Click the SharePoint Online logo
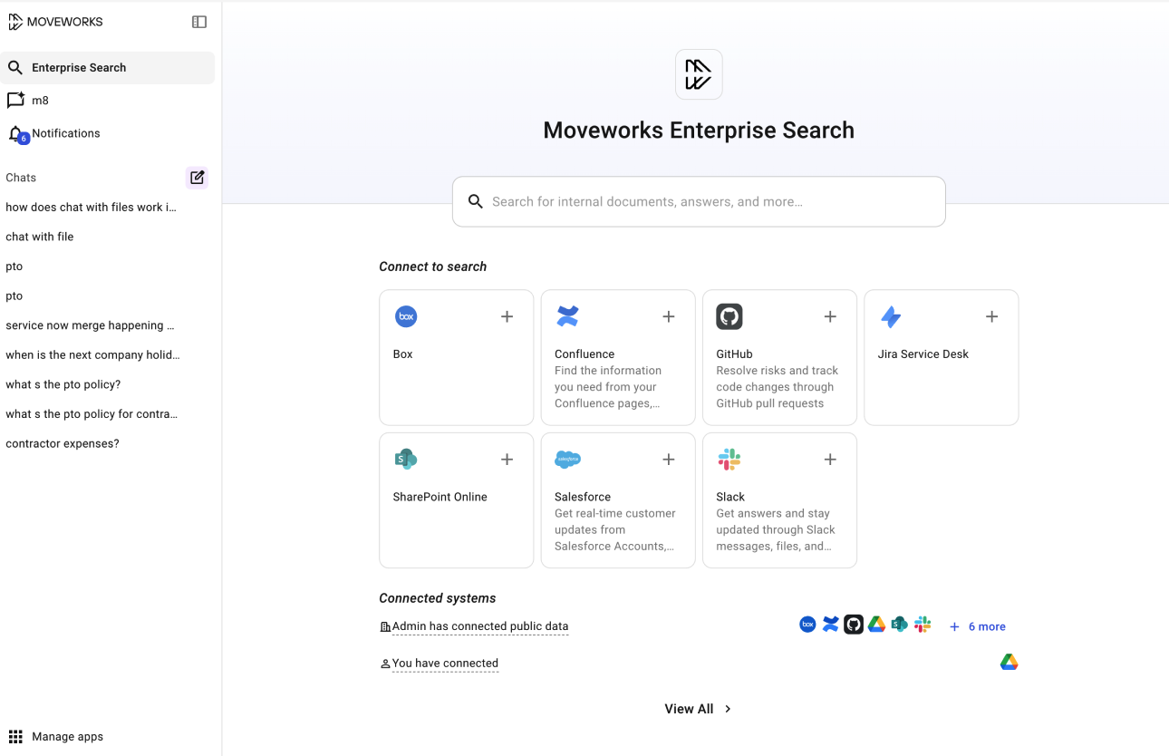This screenshot has height=756, width=1169. 406,460
